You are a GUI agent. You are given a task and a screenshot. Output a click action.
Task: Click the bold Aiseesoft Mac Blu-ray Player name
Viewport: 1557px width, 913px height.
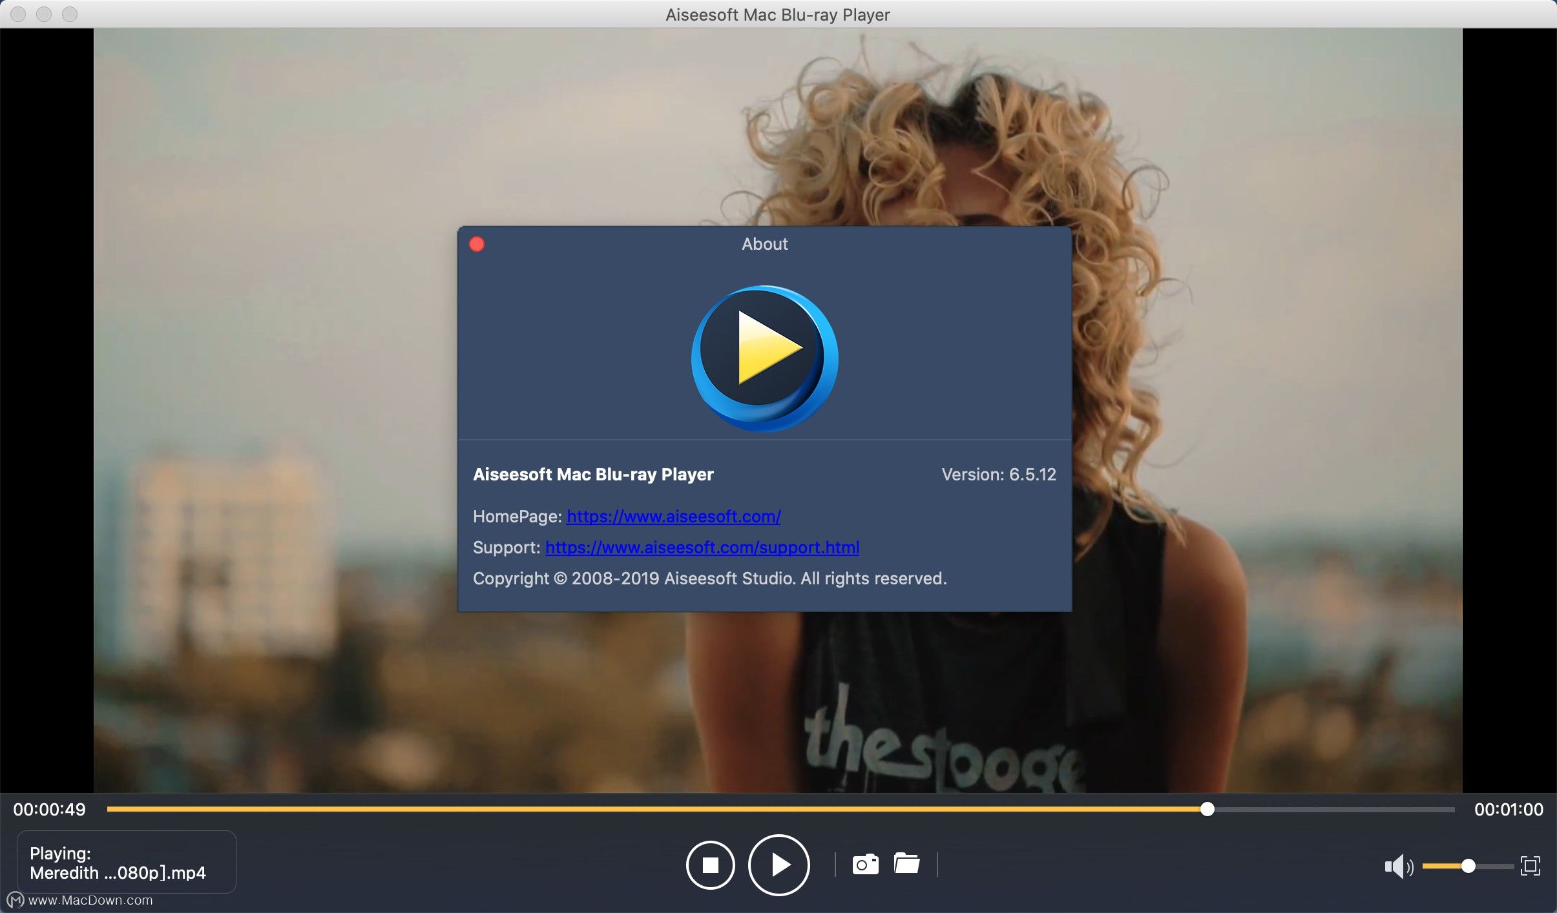coord(593,475)
